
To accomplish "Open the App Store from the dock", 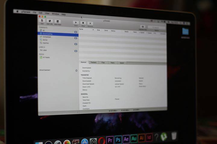I will click(x=85, y=142).
